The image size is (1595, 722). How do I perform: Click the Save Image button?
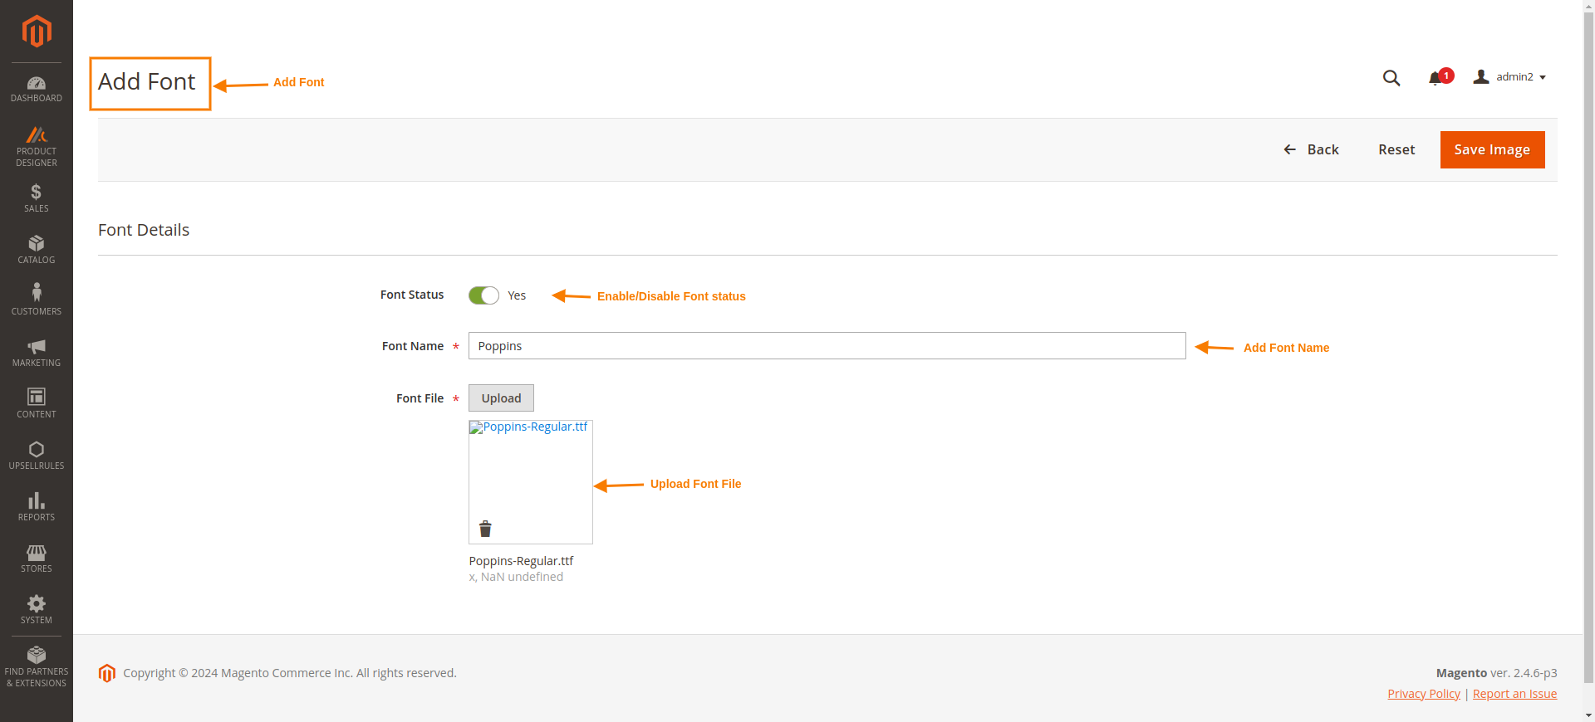pyautogui.click(x=1492, y=149)
